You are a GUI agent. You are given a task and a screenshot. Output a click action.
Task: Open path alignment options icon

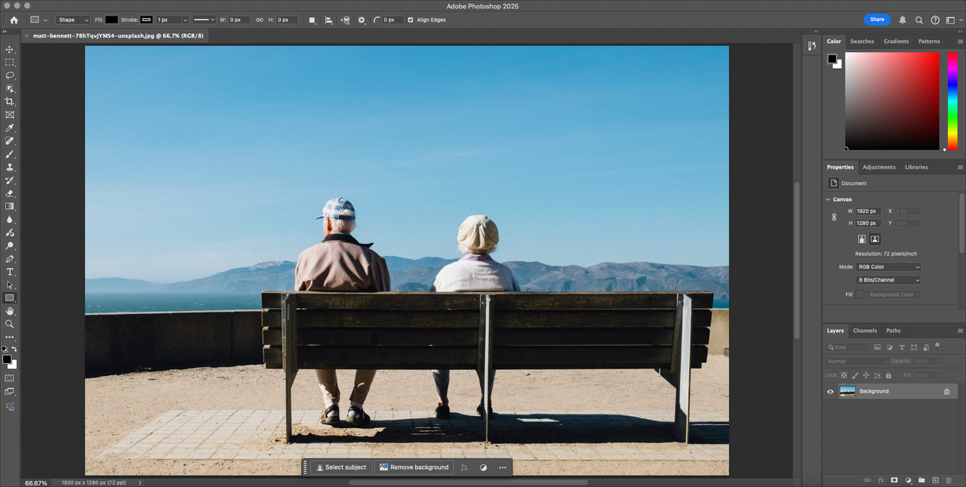328,20
